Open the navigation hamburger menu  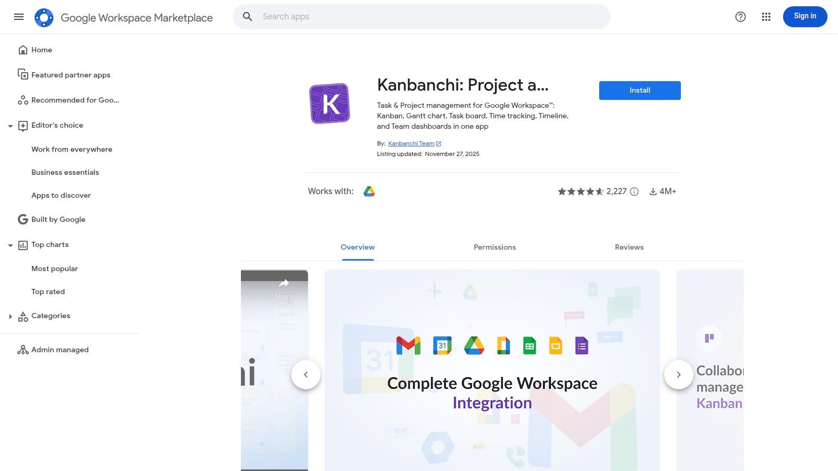point(19,17)
